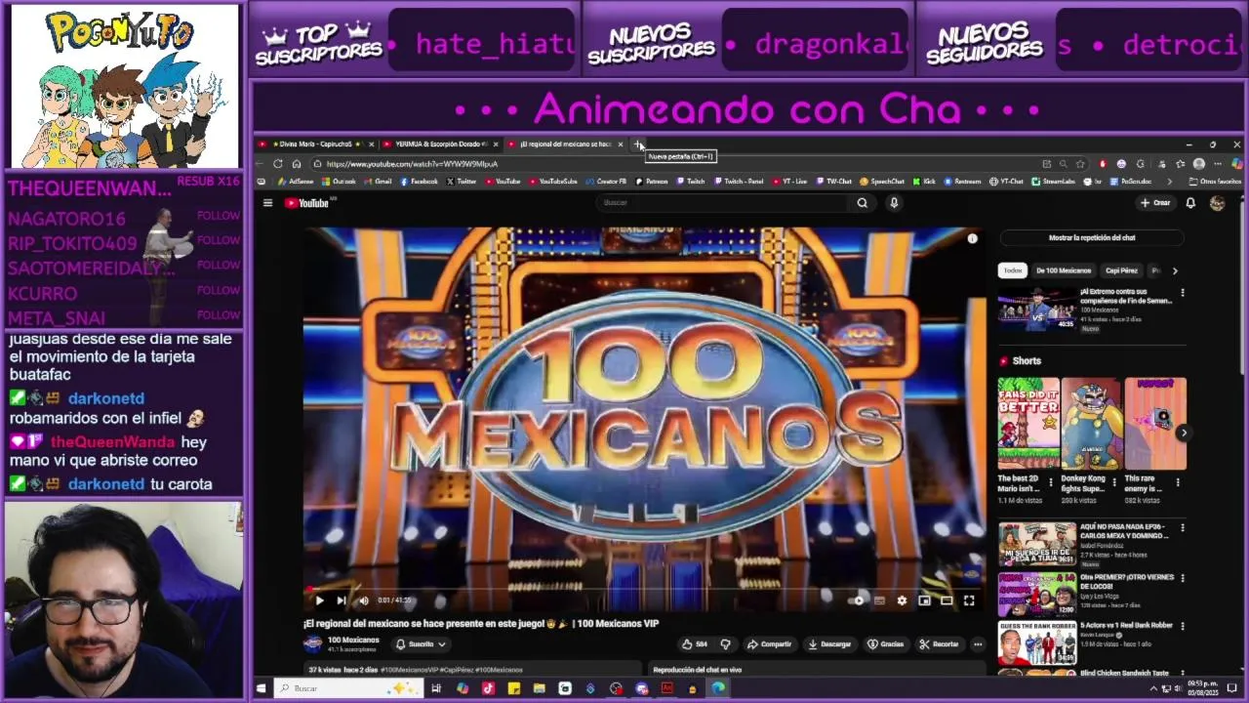Open AQUÍ NO PASA NADA EP36 video
Screen dimensions: 1249x703
point(1036,544)
